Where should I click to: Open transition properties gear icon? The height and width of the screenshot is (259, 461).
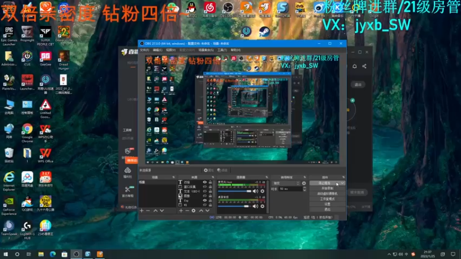304,183
